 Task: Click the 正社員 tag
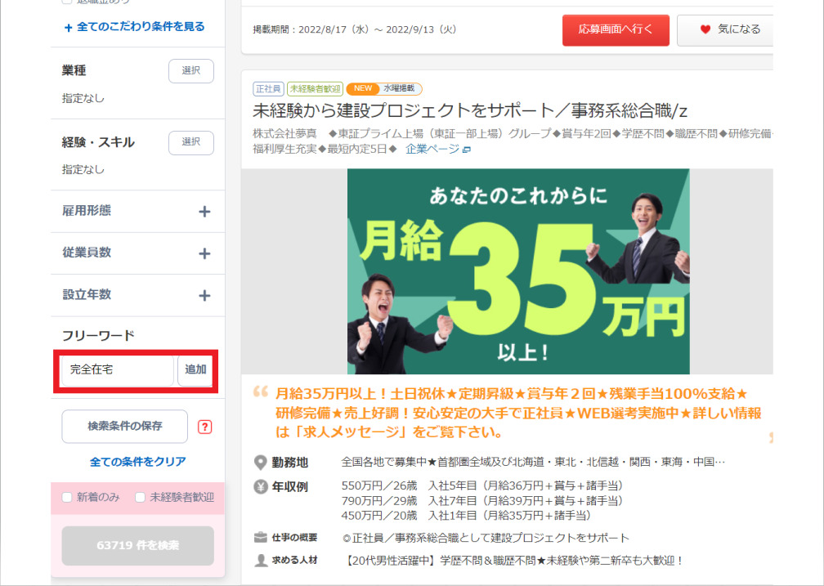pos(268,89)
